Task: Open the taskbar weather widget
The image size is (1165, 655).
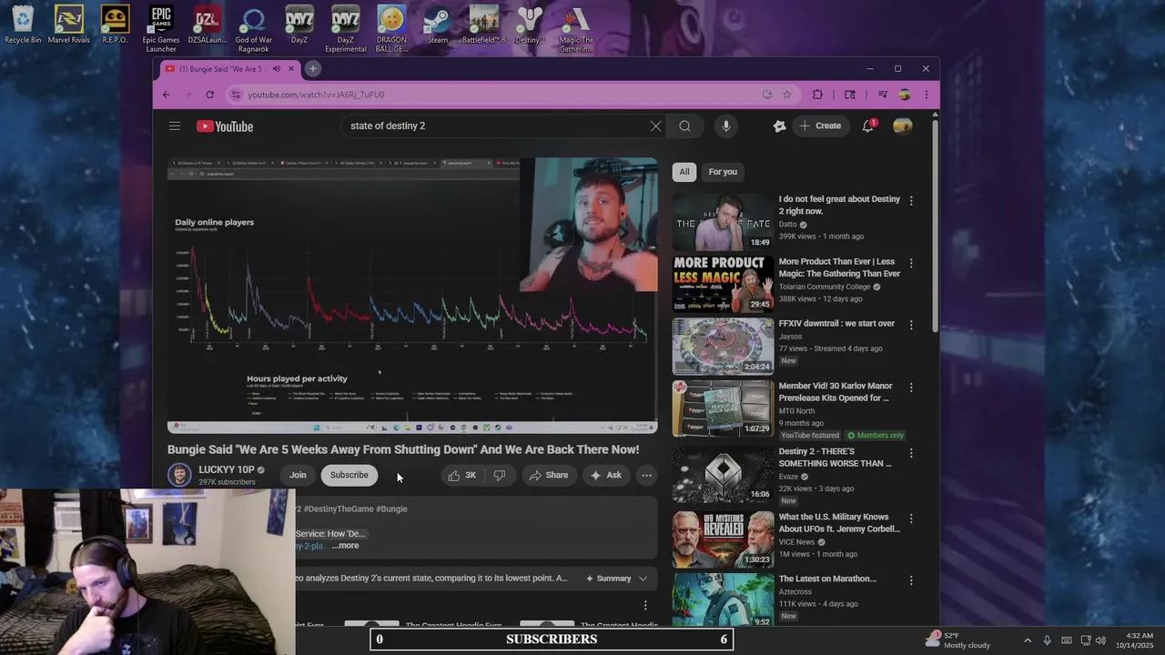Action: point(958,640)
